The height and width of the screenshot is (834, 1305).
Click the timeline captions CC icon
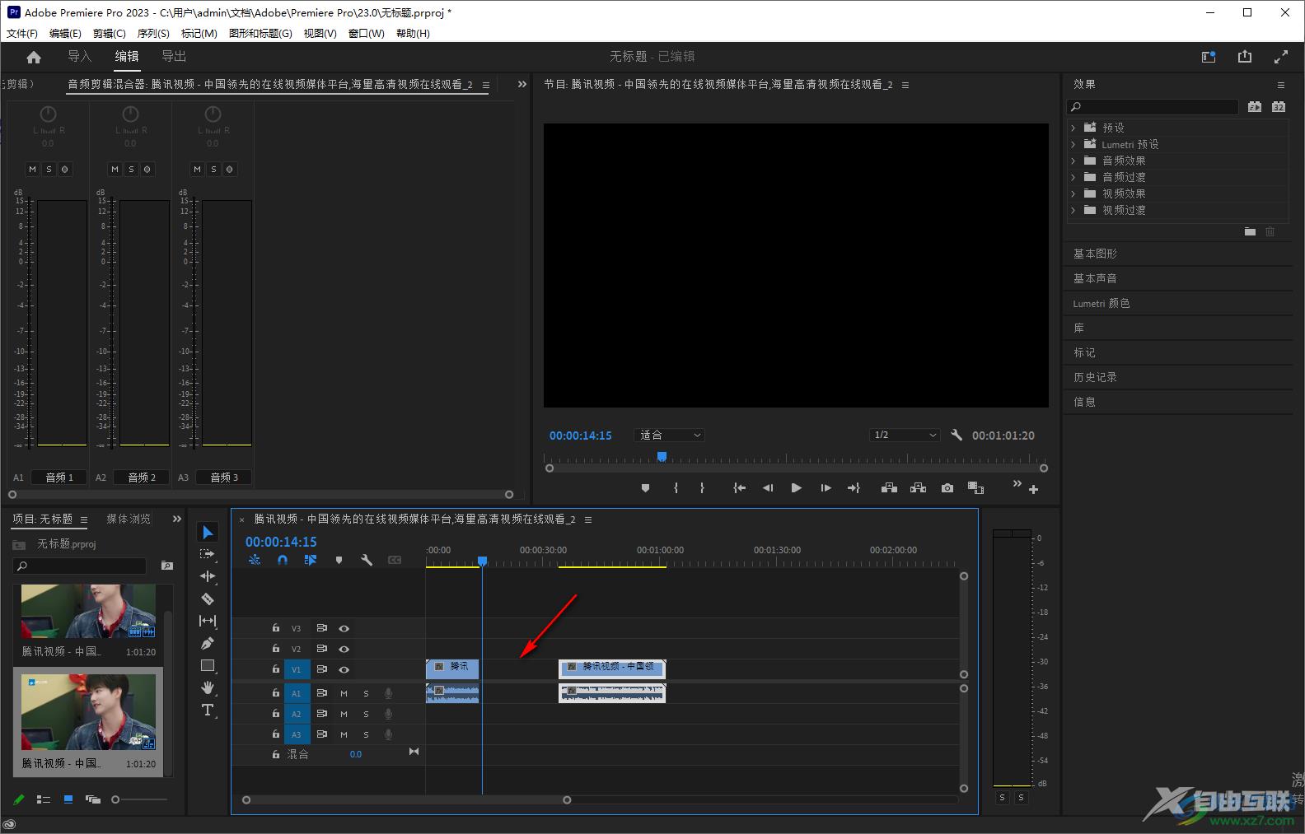click(395, 560)
